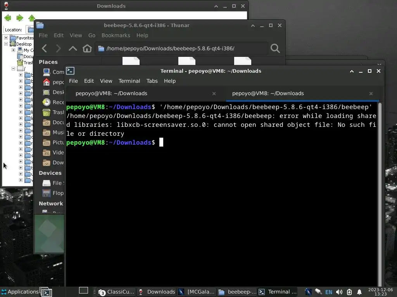Select Downloads in Thunar Places sidebar
The height and width of the screenshot is (297, 397).
coord(53,163)
